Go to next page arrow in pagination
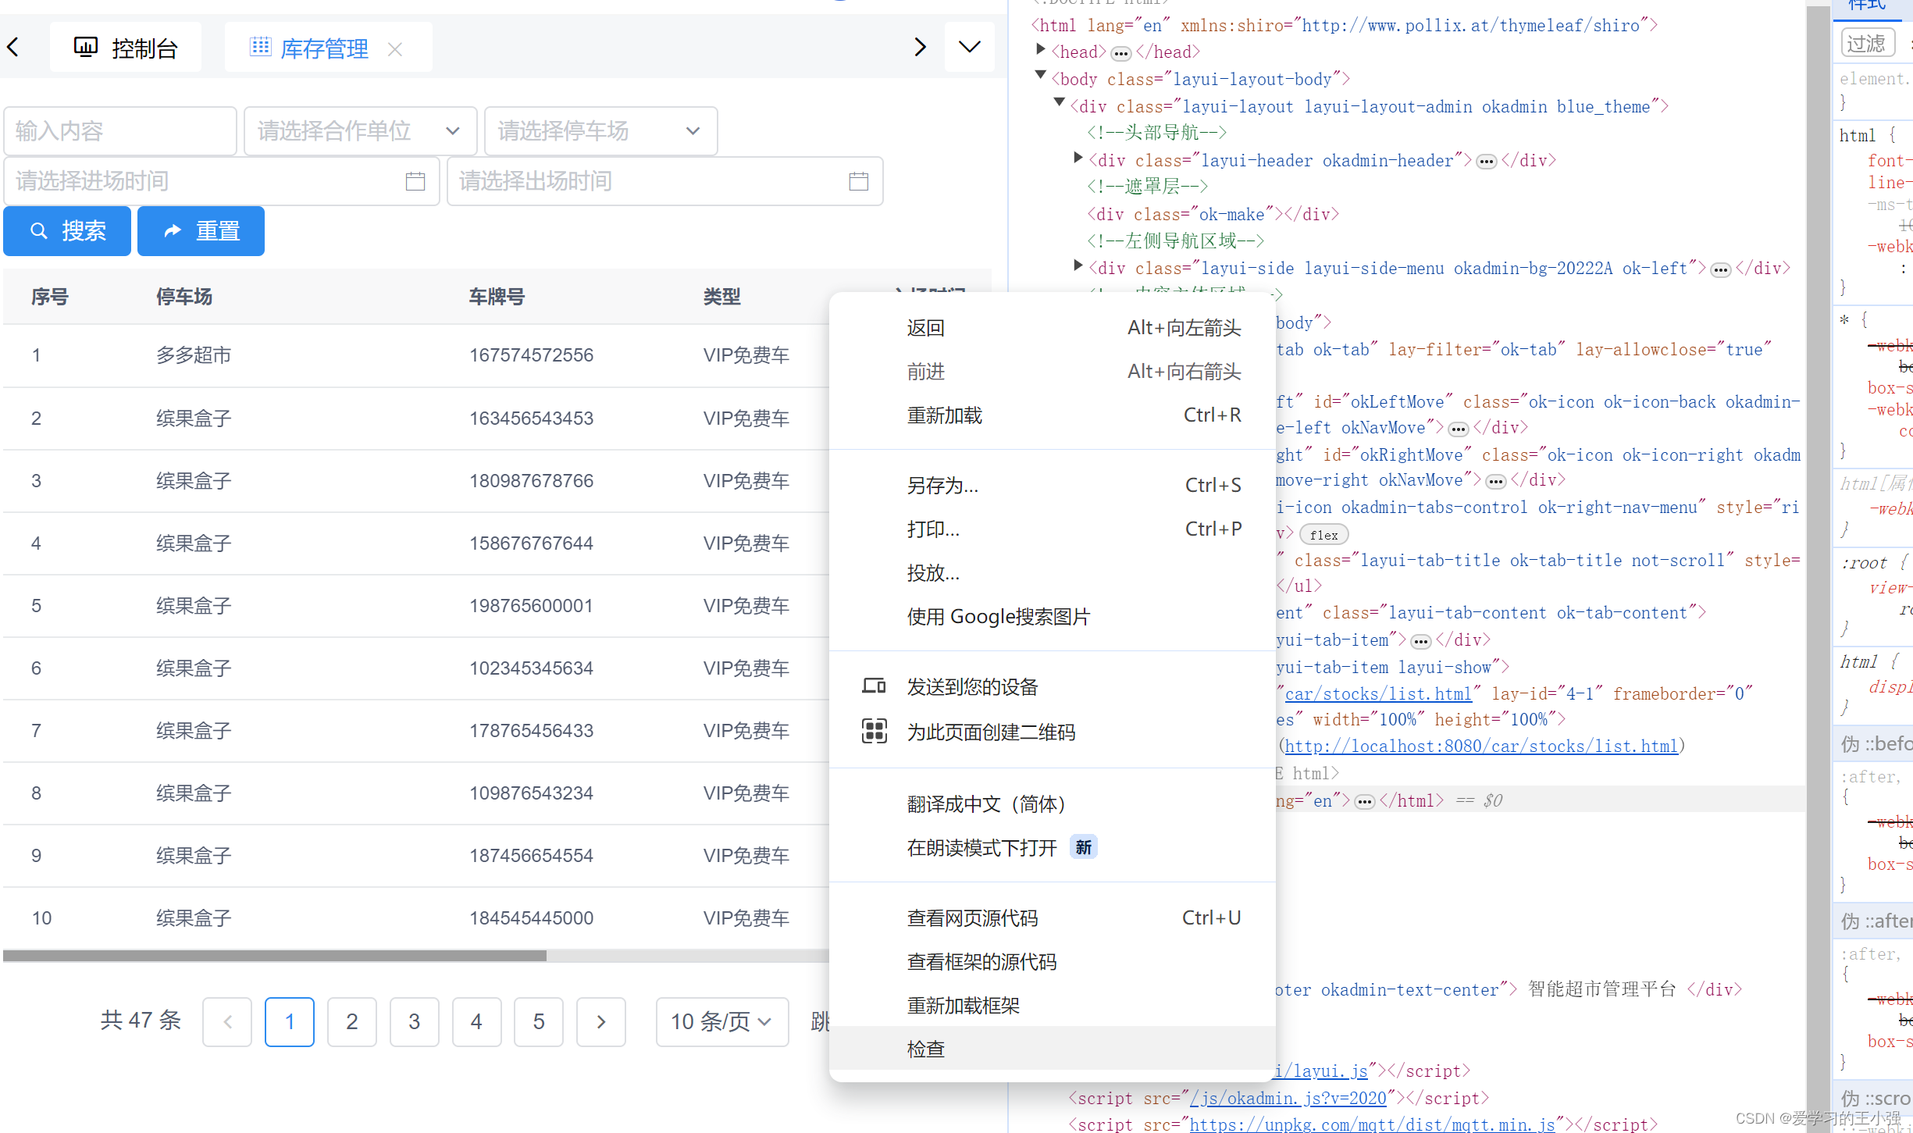Image resolution: width=1913 pixels, height=1133 pixels. pos(601,1021)
